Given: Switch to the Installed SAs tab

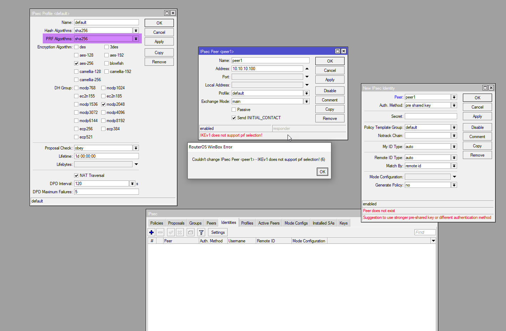Looking at the screenshot, I should [x=324, y=223].
